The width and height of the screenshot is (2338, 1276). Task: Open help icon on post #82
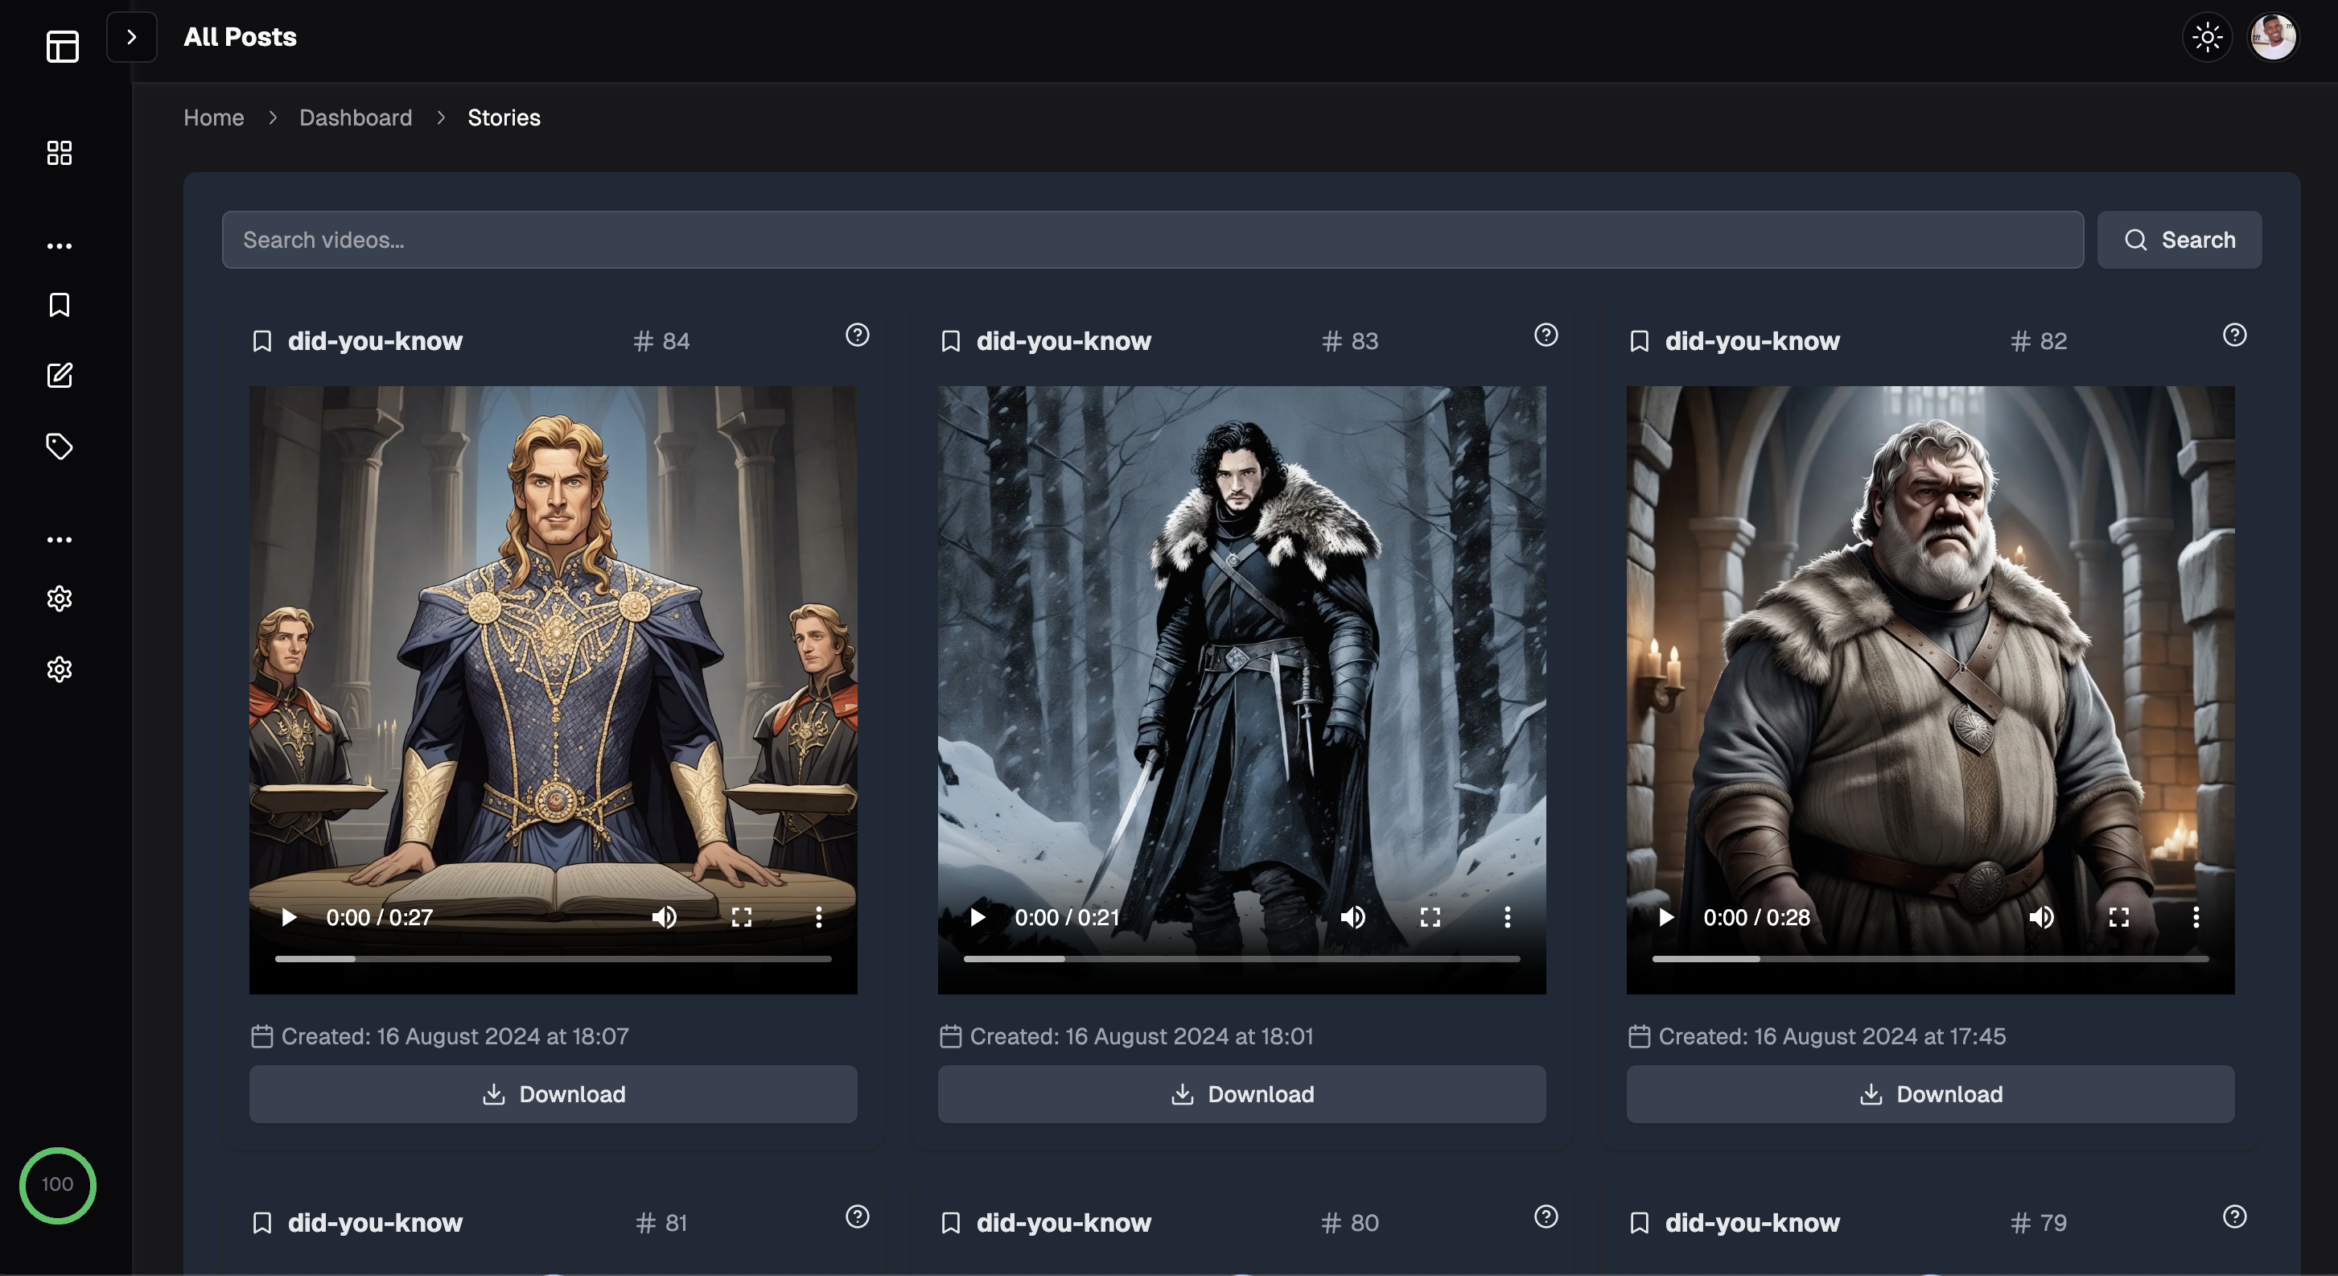2234,335
